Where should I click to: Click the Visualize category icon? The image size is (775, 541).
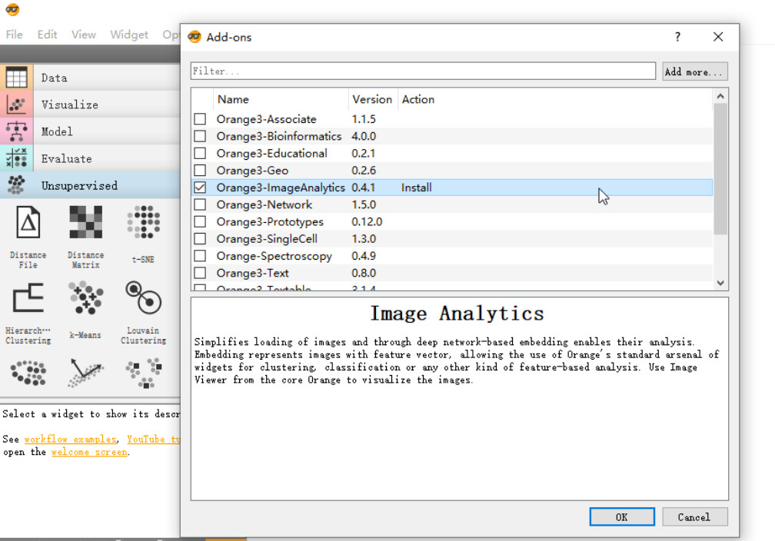[16, 105]
